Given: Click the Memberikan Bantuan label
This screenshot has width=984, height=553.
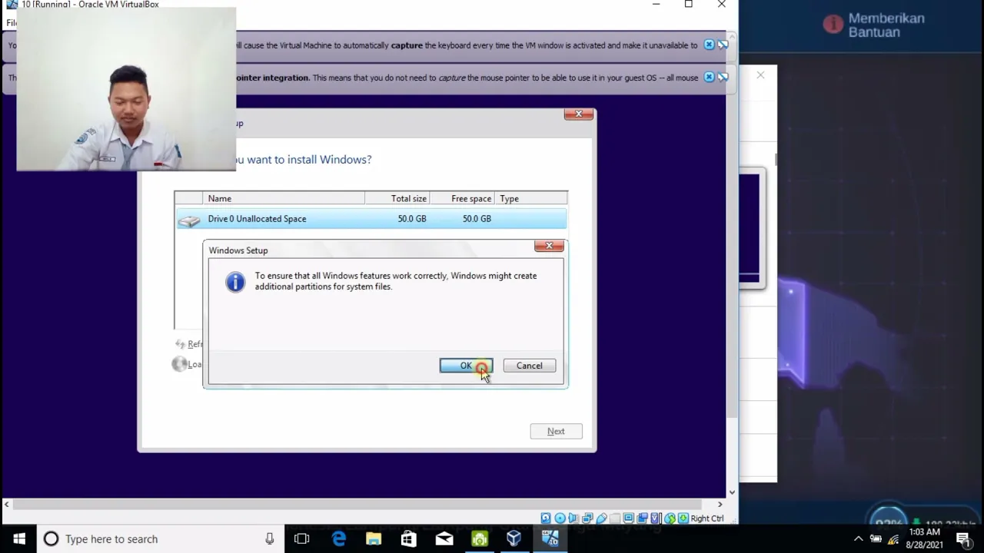Looking at the screenshot, I should tap(886, 25).
